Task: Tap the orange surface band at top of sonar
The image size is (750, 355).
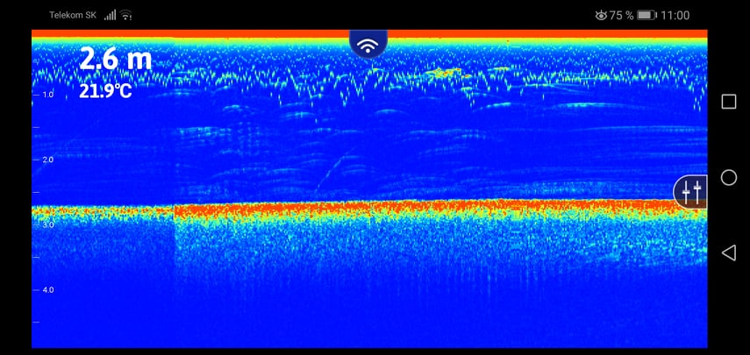Action: [219, 34]
